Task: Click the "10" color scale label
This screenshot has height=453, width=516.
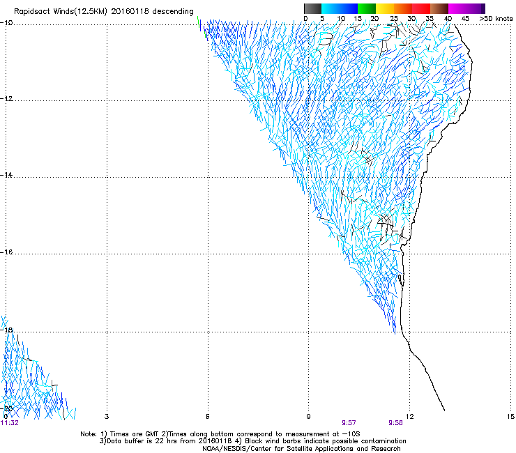Action: pos(341,19)
